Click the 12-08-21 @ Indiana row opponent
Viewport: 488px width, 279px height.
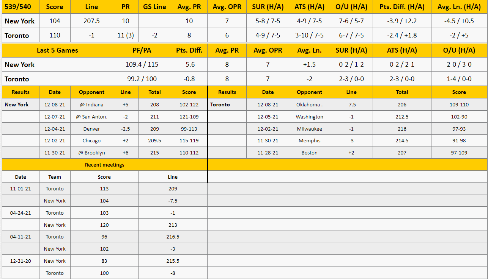tap(91, 105)
